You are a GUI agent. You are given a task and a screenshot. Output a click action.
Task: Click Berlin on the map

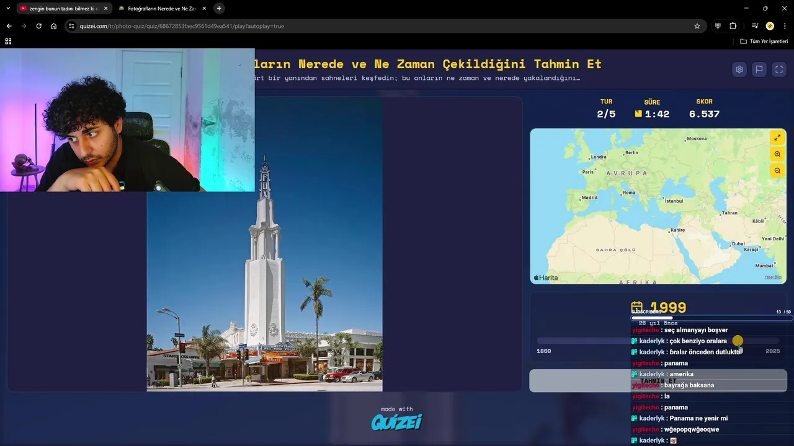(x=631, y=152)
